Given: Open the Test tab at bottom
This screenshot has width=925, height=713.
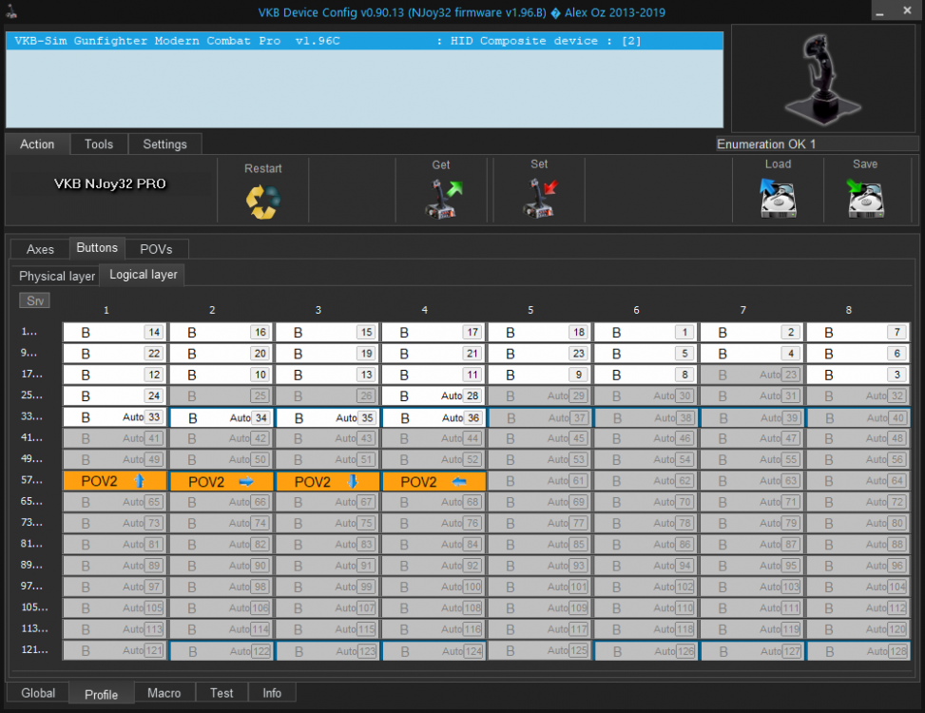Looking at the screenshot, I should click(222, 693).
